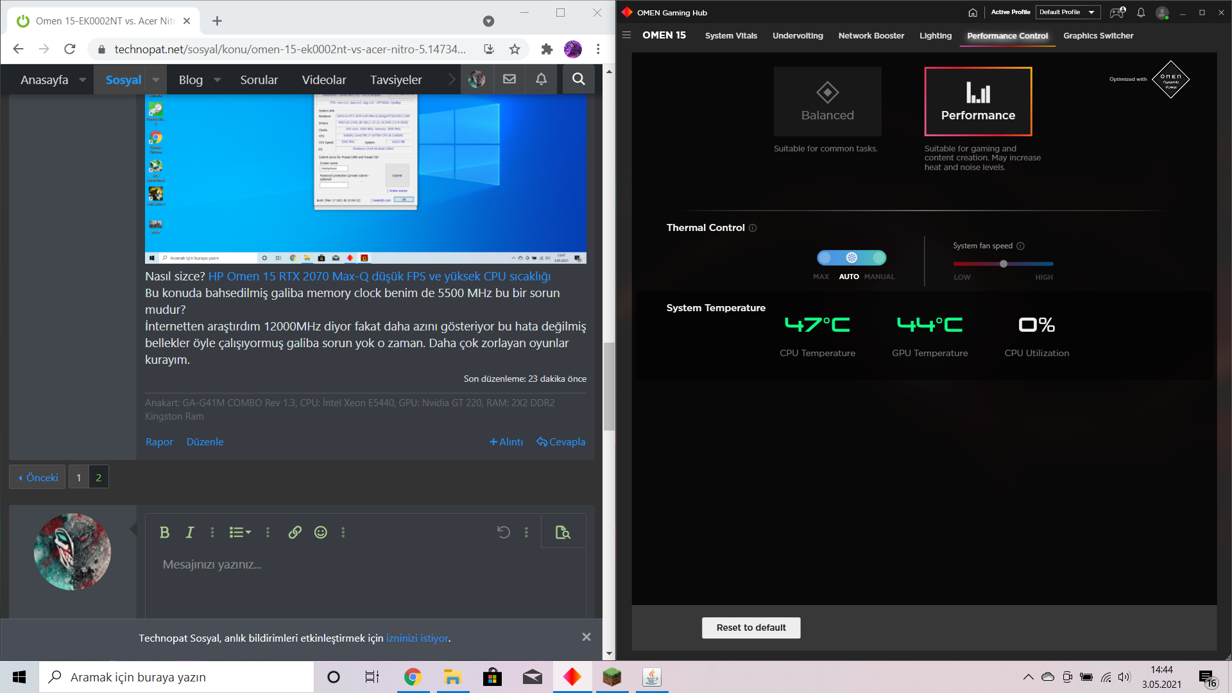This screenshot has height=693, width=1232.
Task: Click the OMEN gamepad rewards icon
Action: pyautogui.click(x=1117, y=13)
